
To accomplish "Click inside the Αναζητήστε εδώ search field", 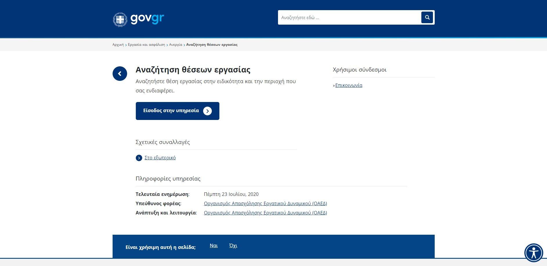I will point(334,17).
